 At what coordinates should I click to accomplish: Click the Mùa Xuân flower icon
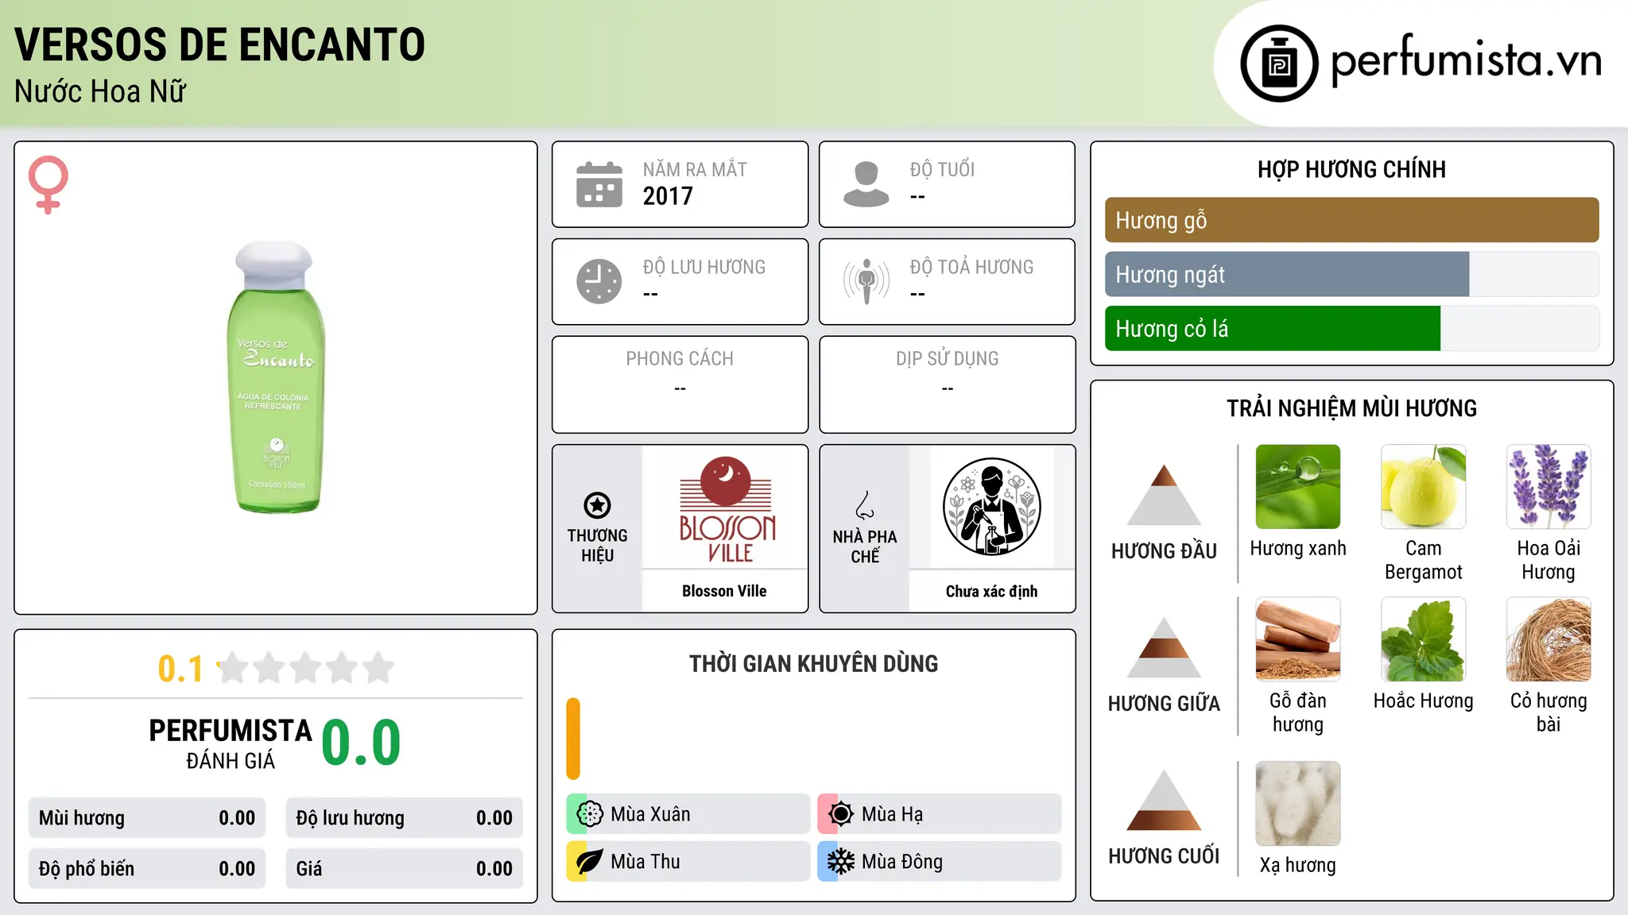[x=590, y=814]
